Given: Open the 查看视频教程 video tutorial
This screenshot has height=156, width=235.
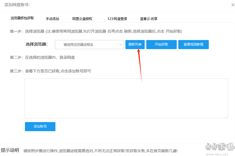Looking at the screenshot, I should (x=193, y=45).
